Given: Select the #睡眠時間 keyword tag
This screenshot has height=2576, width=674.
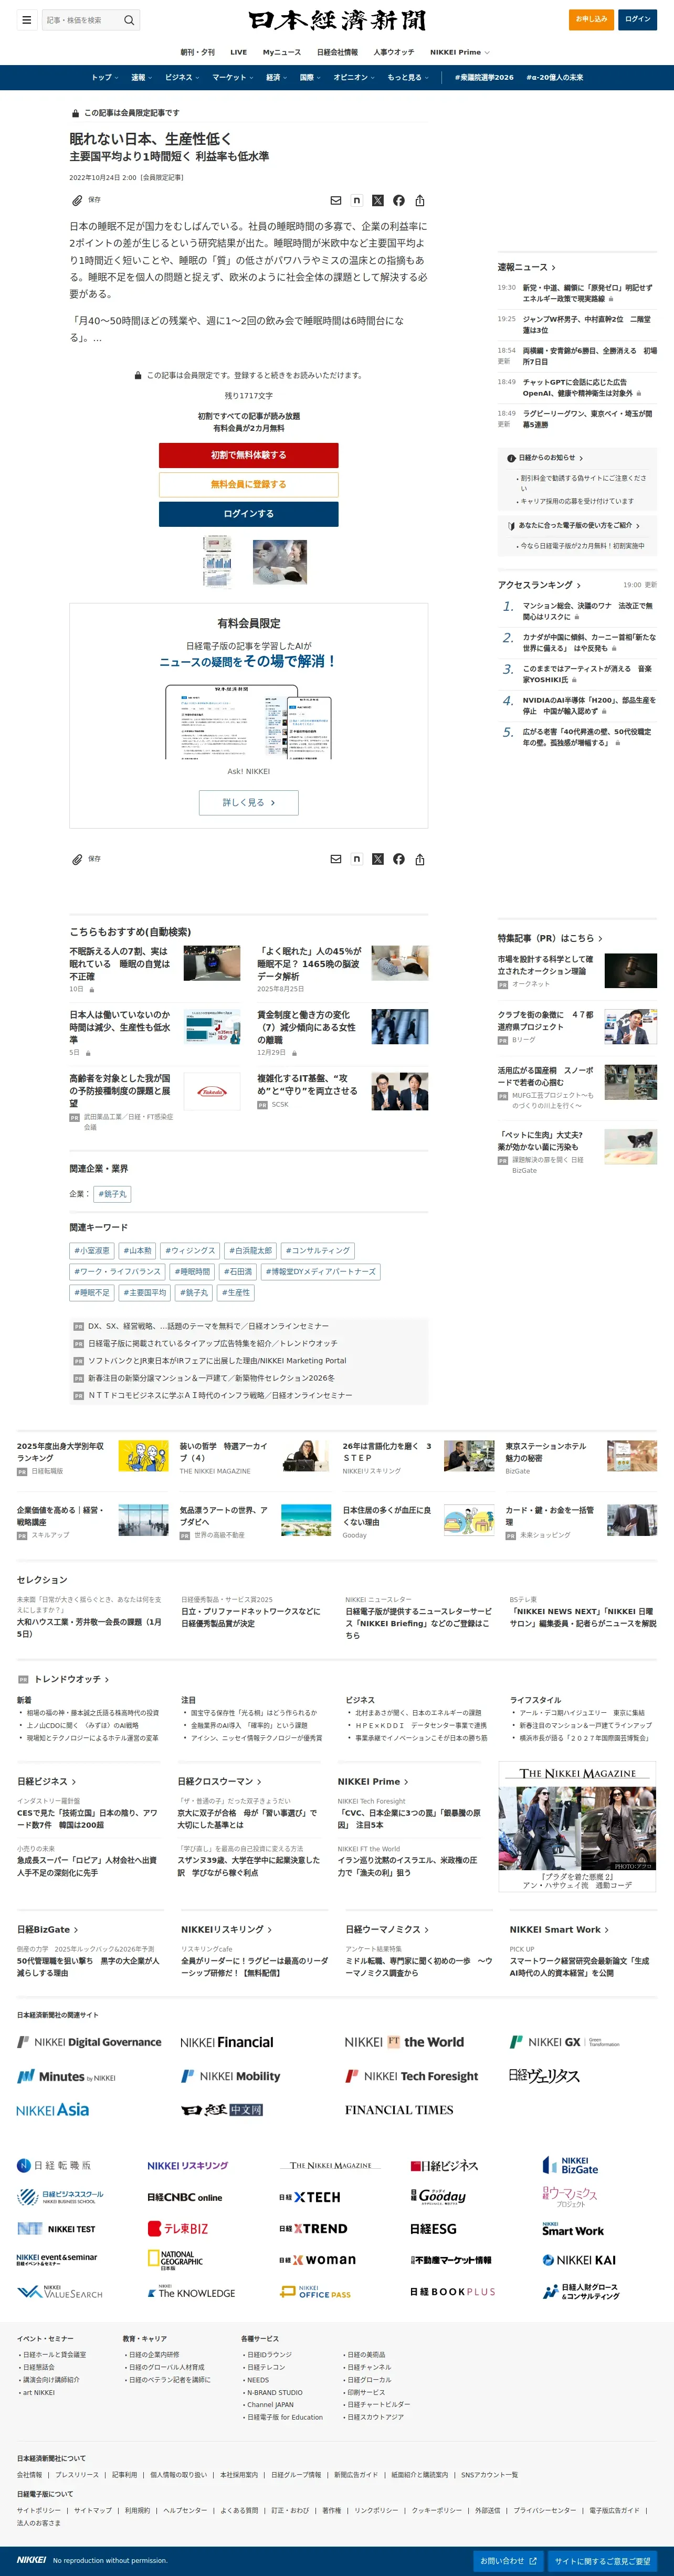Looking at the screenshot, I should click(x=192, y=1272).
